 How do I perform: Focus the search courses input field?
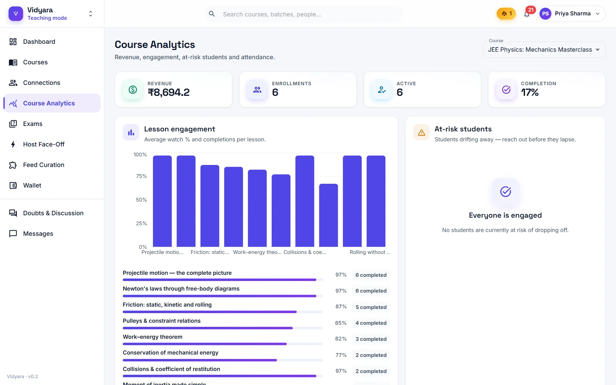coord(304,14)
